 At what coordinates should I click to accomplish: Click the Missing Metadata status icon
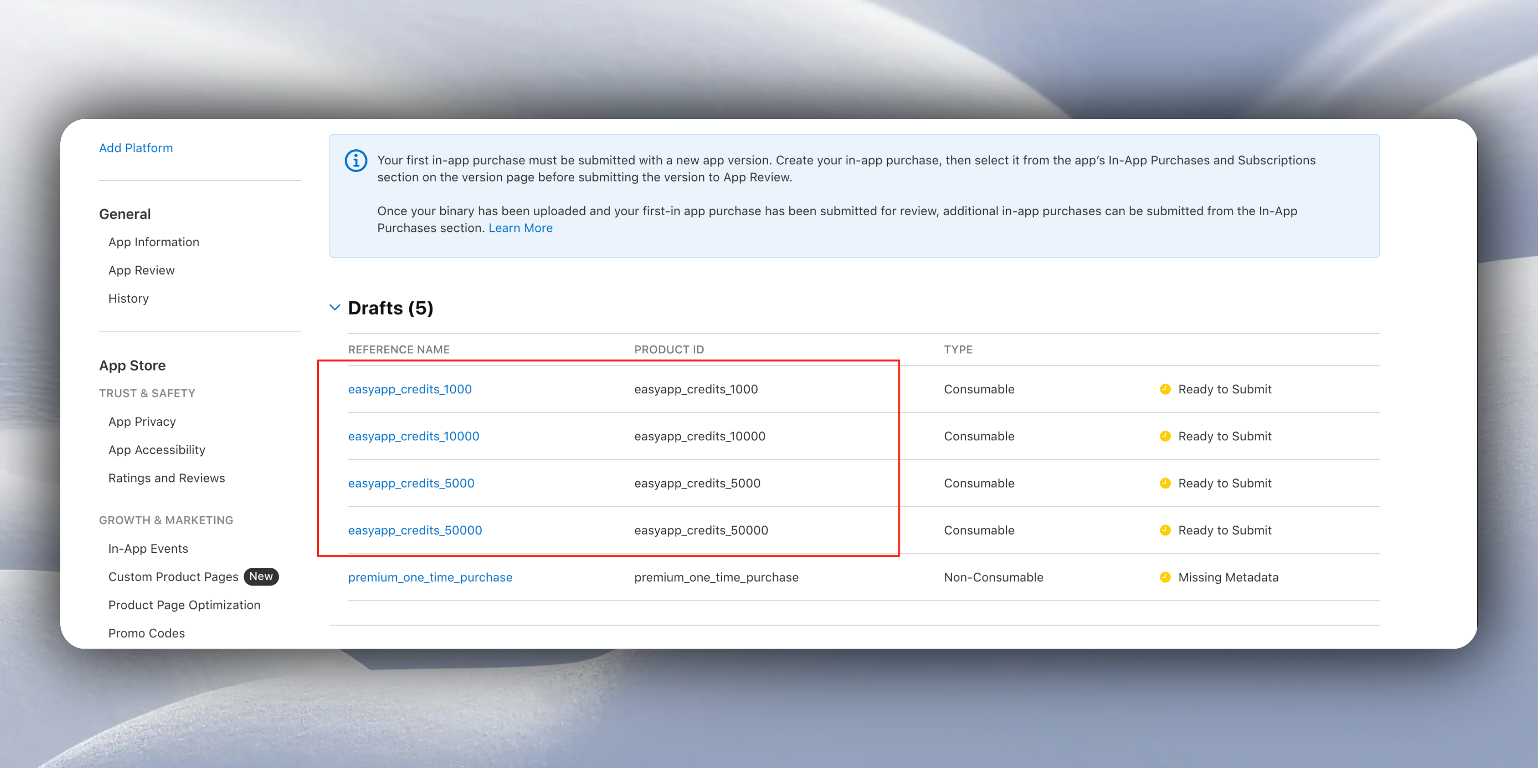tap(1165, 577)
